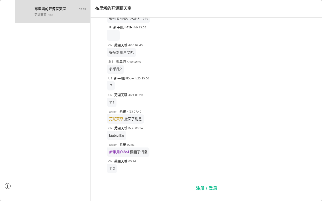Click the message 好多新用户哈哈
The width and height of the screenshot is (322, 201).
(x=122, y=53)
